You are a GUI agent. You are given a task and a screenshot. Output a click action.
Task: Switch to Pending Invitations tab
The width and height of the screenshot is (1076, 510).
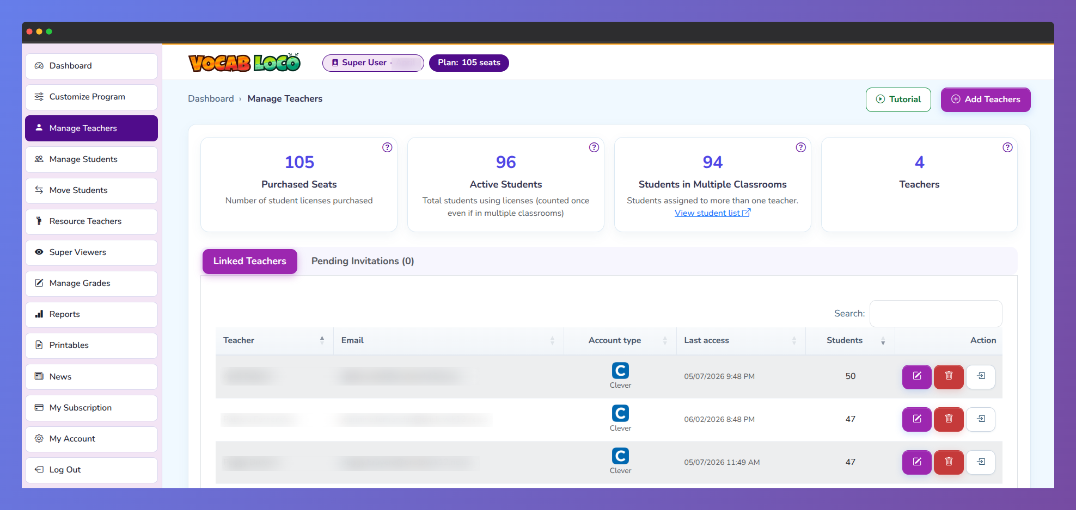point(363,262)
